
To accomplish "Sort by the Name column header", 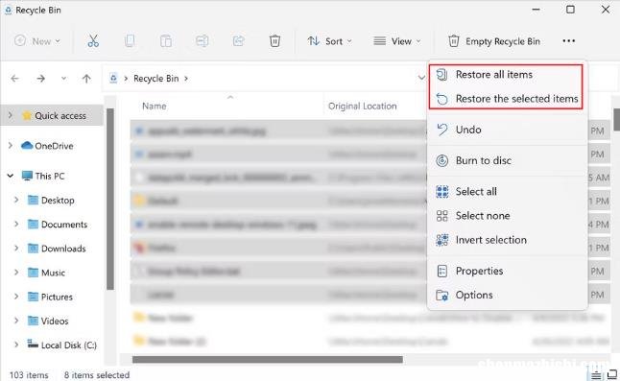I will (155, 106).
